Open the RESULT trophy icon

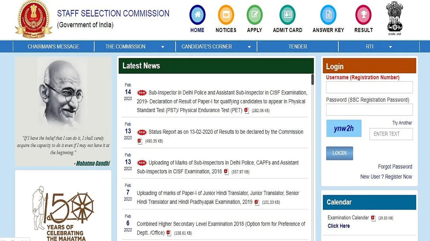click(x=363, y=15)
